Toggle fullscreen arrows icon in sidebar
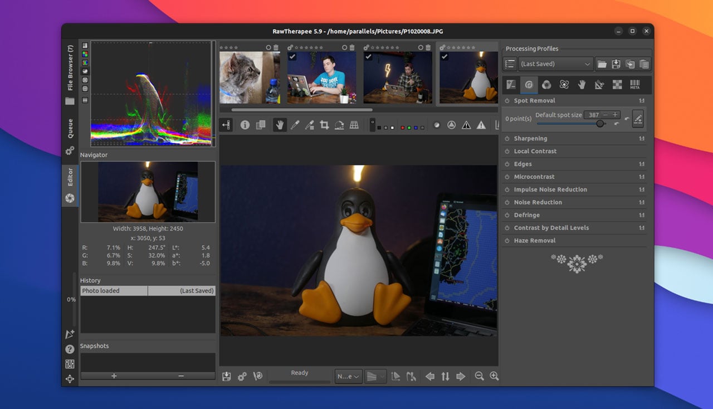713x409 pixels. 70,379
